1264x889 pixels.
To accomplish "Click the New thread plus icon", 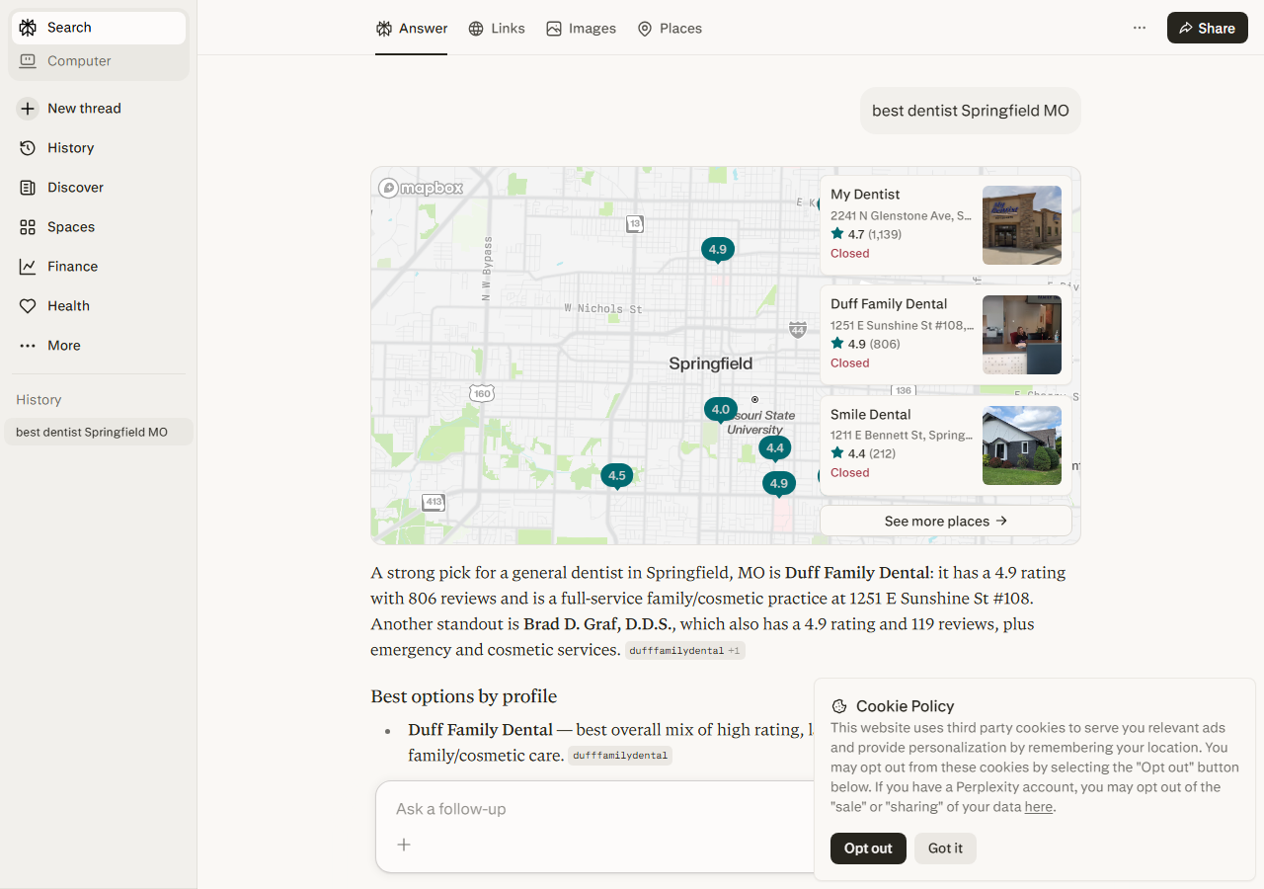I will pos(28,109).
